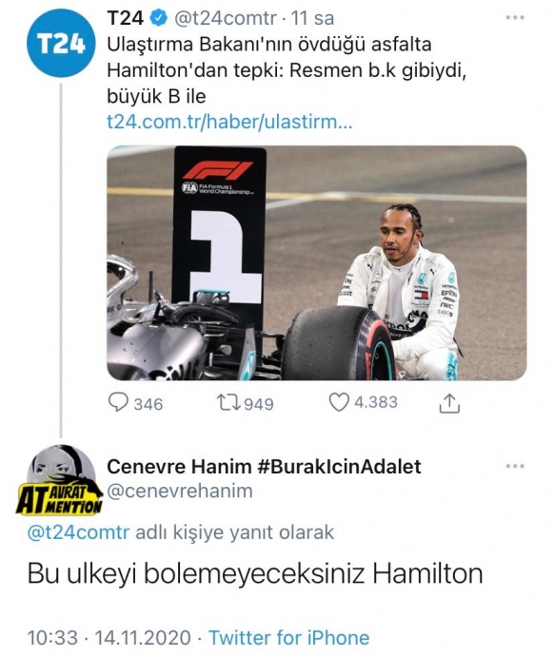Open the T24 profile avatar
This screenshot has height=656, width=554.
(61, 43)
